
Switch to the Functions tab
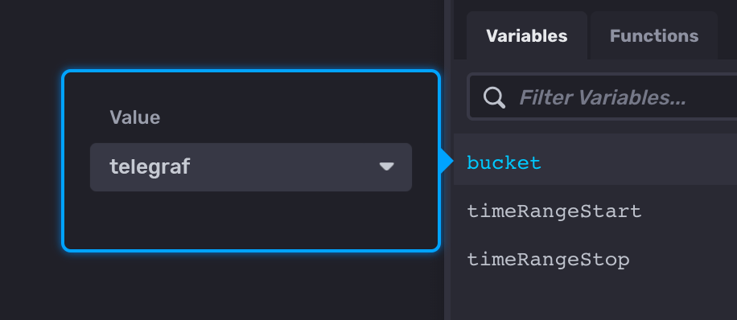654,35
